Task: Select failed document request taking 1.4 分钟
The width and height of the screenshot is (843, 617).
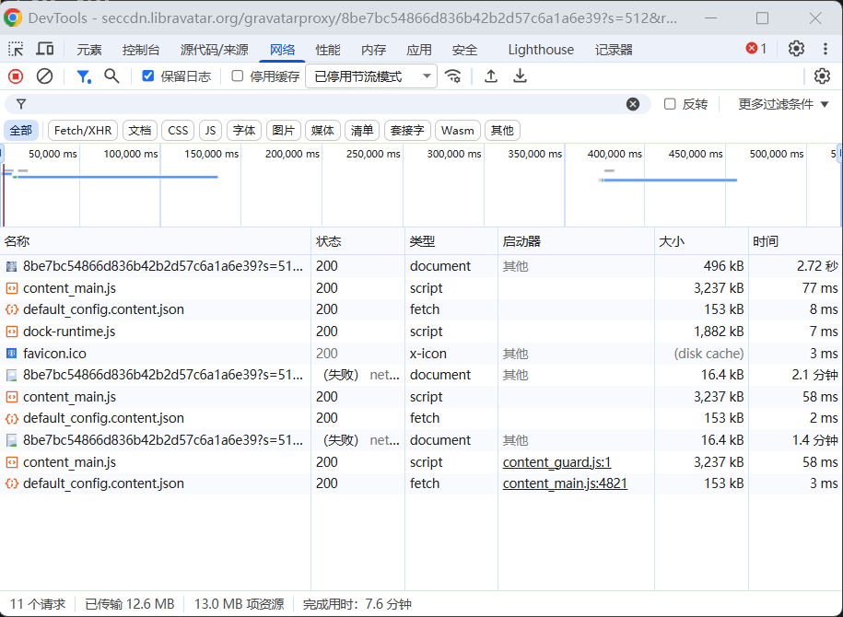Action: 422,440
